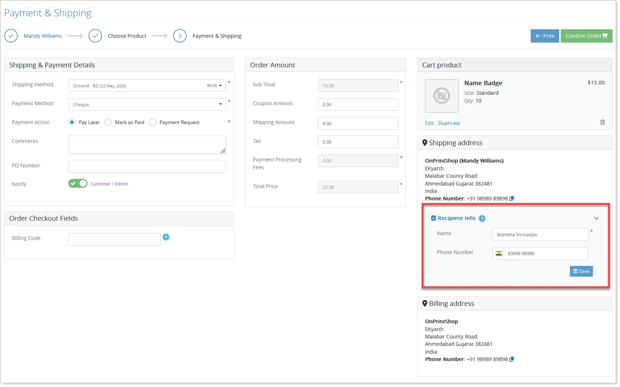Go to Choose Product step
Screen dimensions: 620x387
[x=127, y=36]
